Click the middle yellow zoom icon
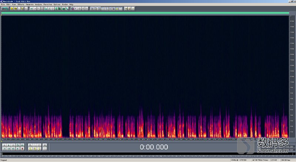This screenshot has width=296, height=162. (35, 149)
